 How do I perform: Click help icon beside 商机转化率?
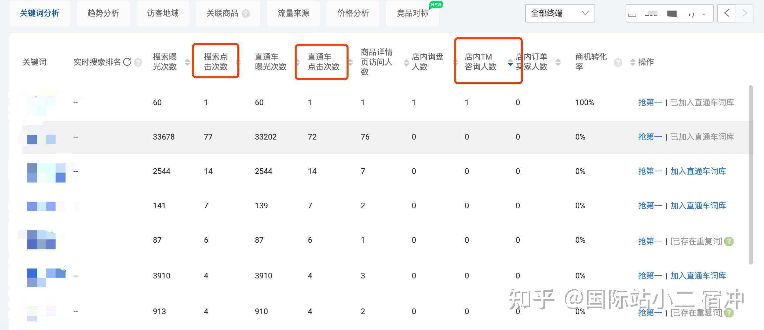(x=618, y=62)
